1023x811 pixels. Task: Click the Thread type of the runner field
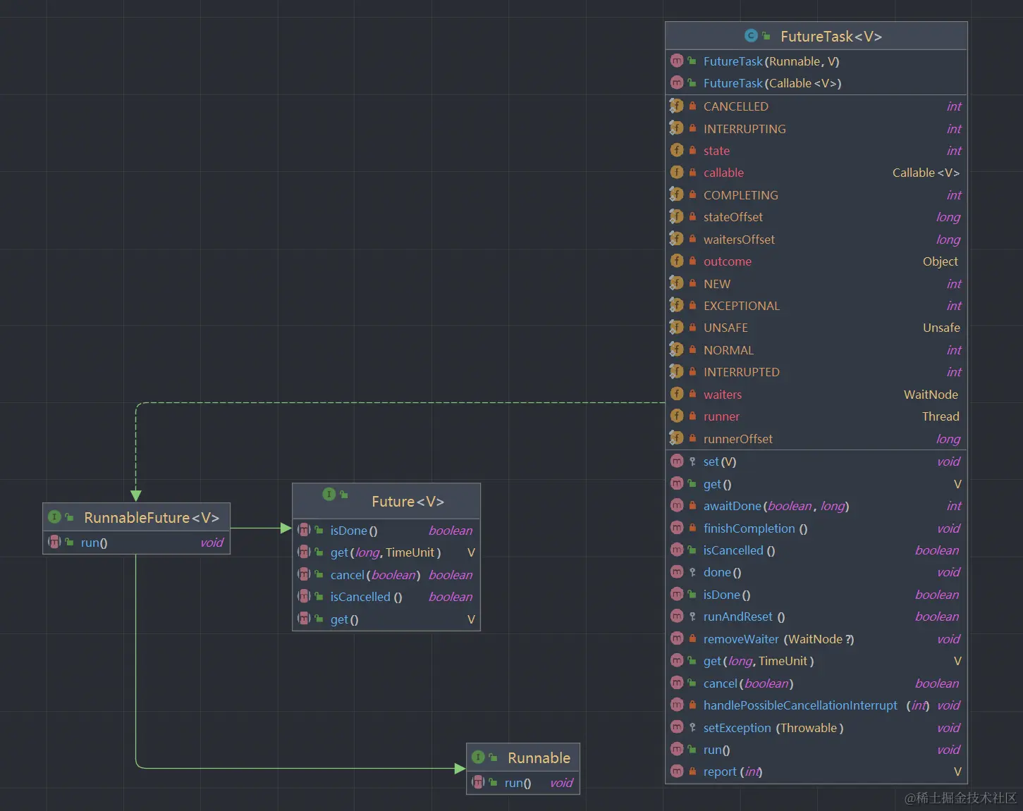pyautogui.click(x=941, y=416)
